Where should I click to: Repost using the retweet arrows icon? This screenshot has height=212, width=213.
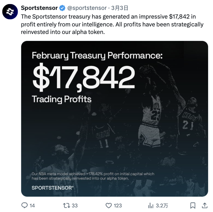click(x=66, y=205)
